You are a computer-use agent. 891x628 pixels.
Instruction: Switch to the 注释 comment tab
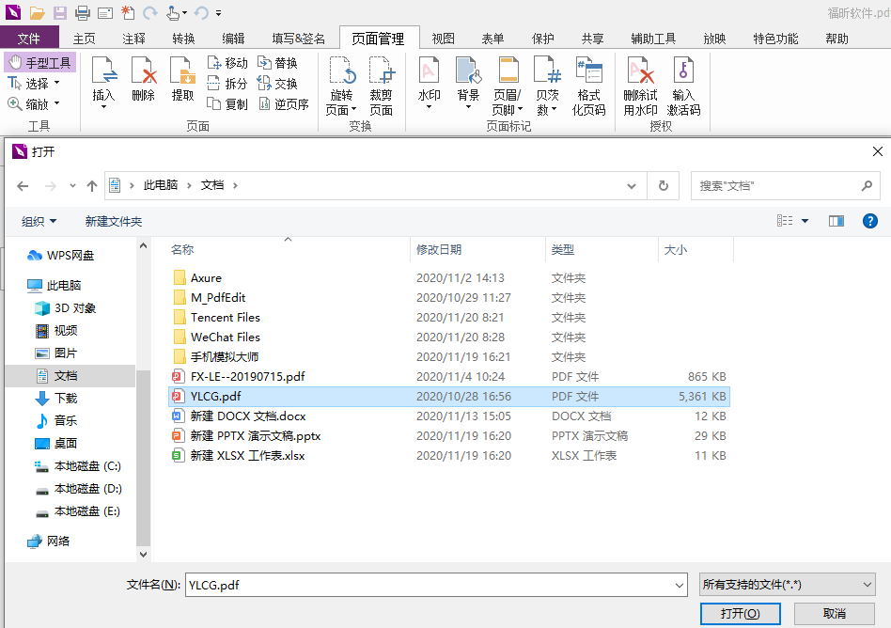[x=134, y=39]
